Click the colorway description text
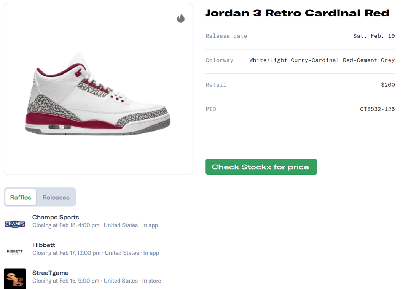 click(322, 60)
